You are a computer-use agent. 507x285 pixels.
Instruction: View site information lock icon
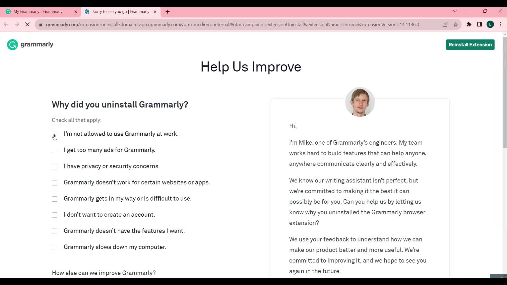point(41,25)
